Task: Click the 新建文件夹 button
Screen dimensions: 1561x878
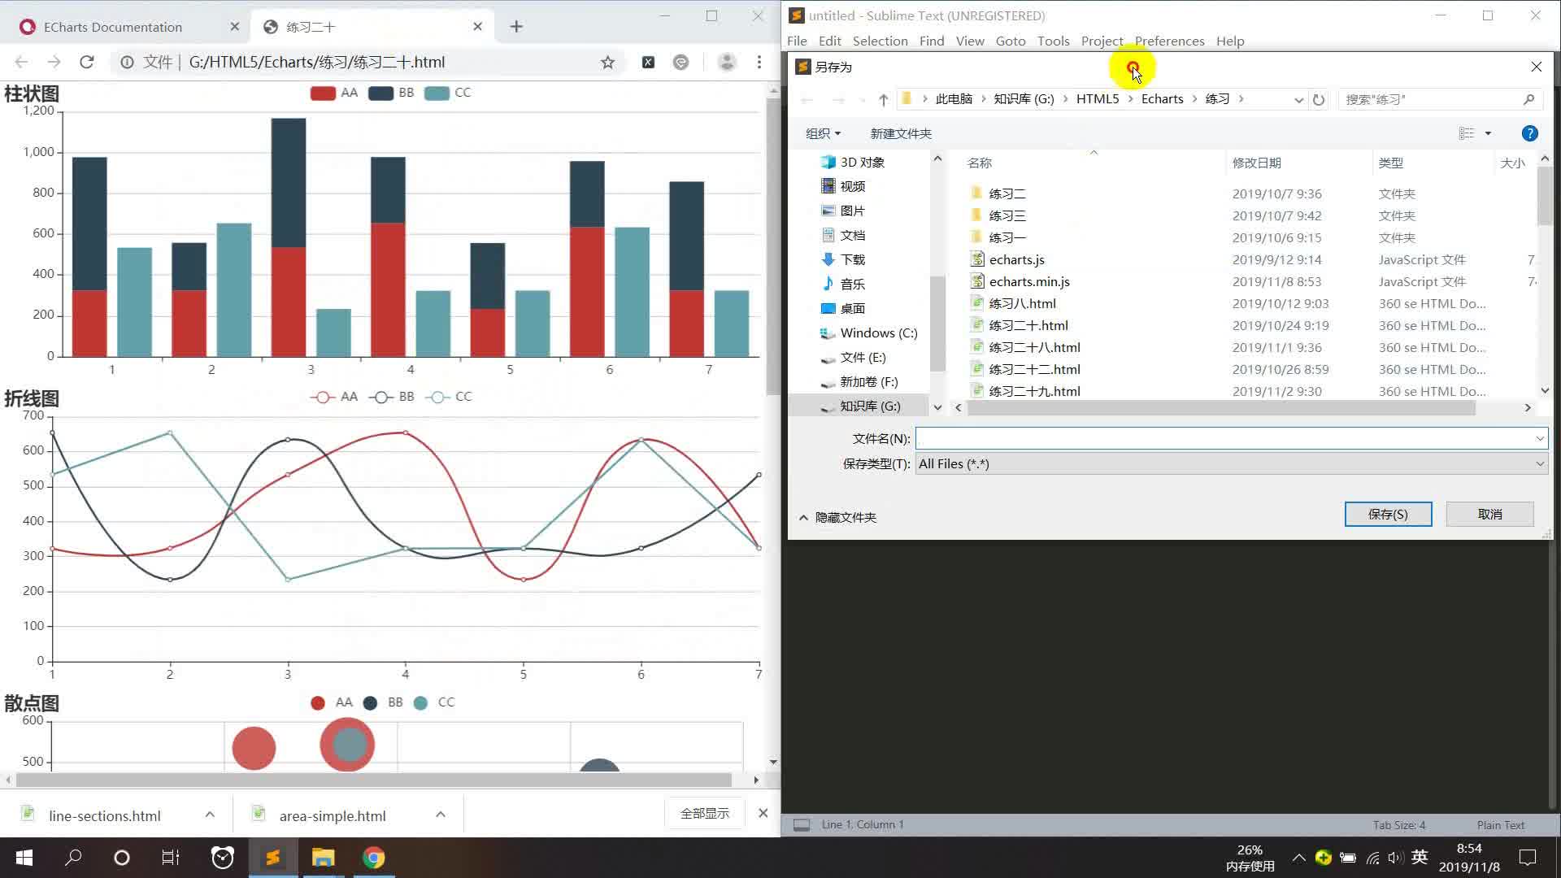Action: coord(901,133)
